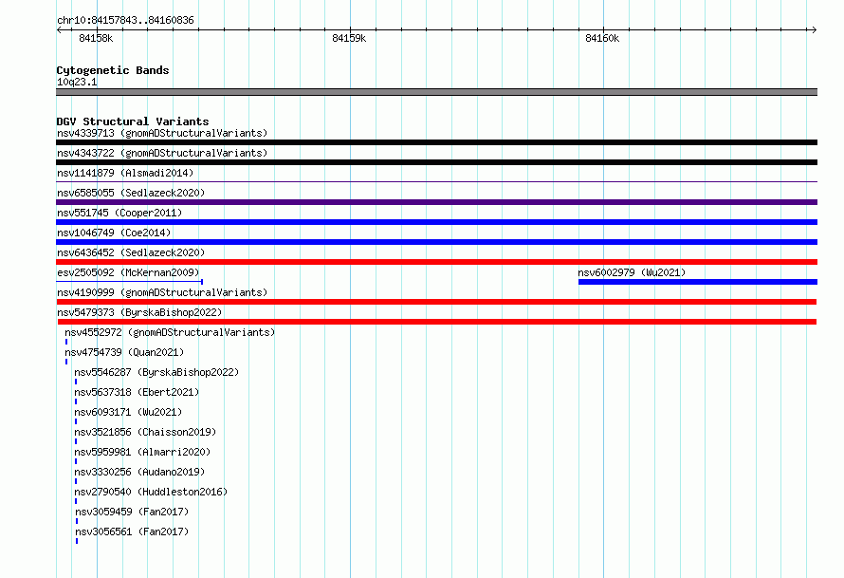The width and height of the screenshot is (844, 578).
Task: Open variant nsv5959981 (Almarri2020)
Action: (142, 452)
